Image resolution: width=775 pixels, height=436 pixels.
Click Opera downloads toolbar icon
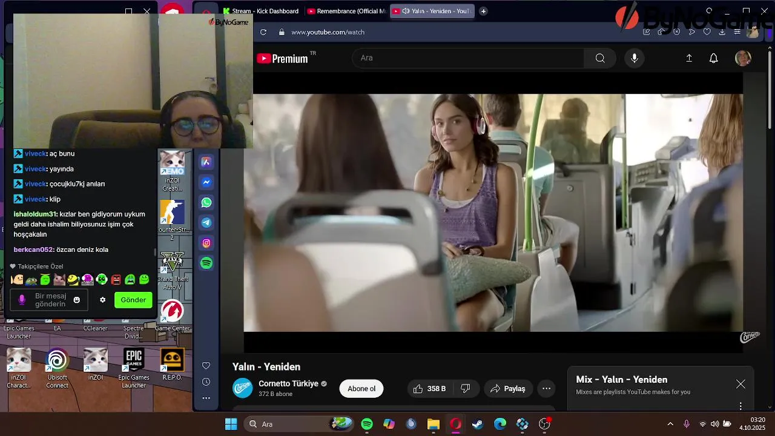722,32
